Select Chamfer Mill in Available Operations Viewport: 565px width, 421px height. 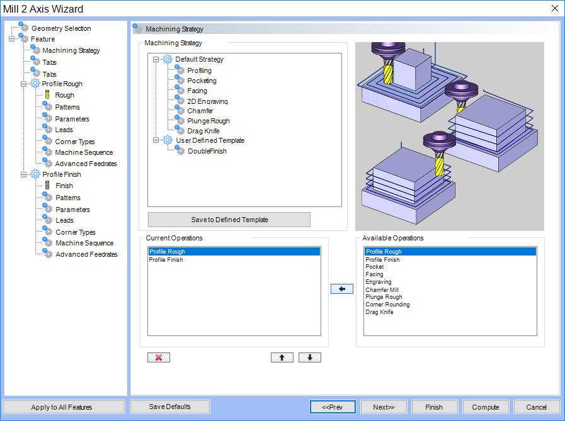point(384,289)
